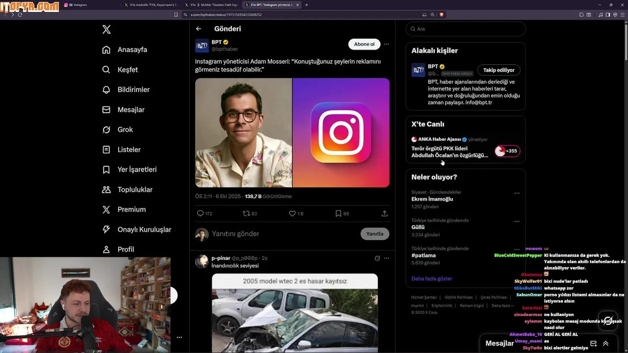Click the Yer İşaretleri bookmark icon
628x353 pixels.
[106, 170]
